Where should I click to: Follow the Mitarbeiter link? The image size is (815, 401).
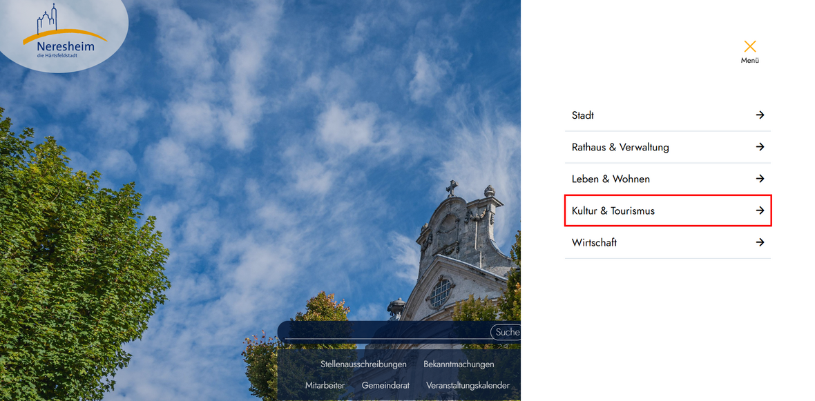point(325,385)
